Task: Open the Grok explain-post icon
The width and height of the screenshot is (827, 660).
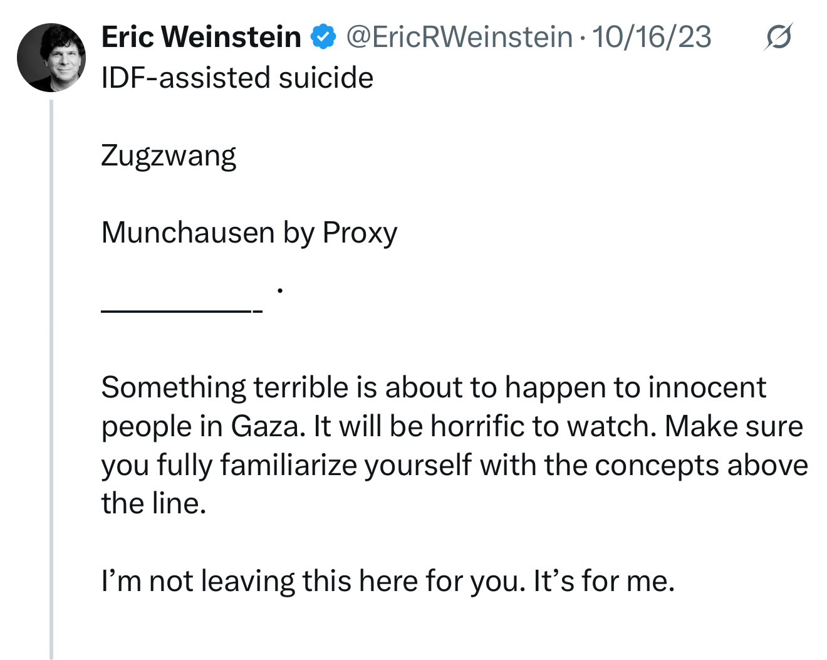Action: pyautogui.click(x=779, y=38)
